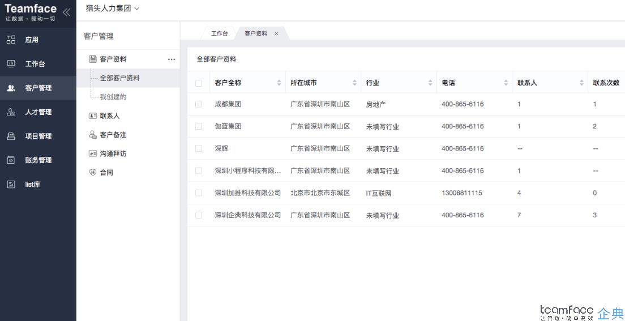The height and width of the screenshot is (321, 625).
Task: Click the 客户管理 people icon
Action: [x=11, y=88]
